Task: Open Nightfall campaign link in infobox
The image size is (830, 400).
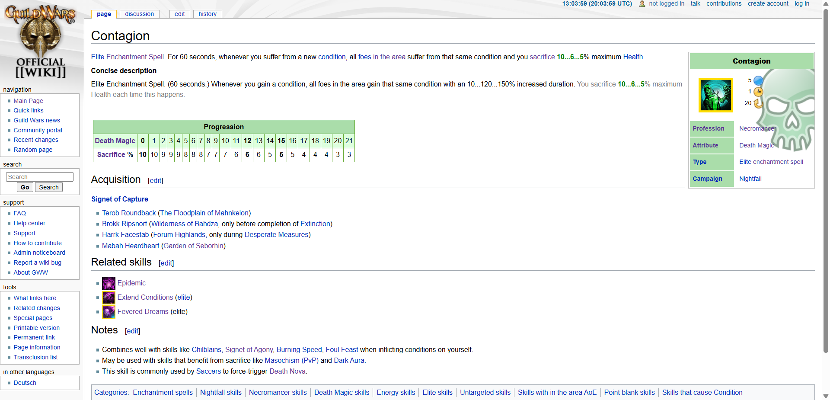Action: point(750,179)
